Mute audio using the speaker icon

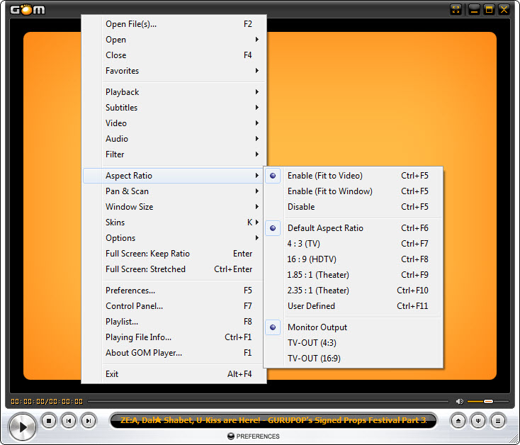[459, 402]
